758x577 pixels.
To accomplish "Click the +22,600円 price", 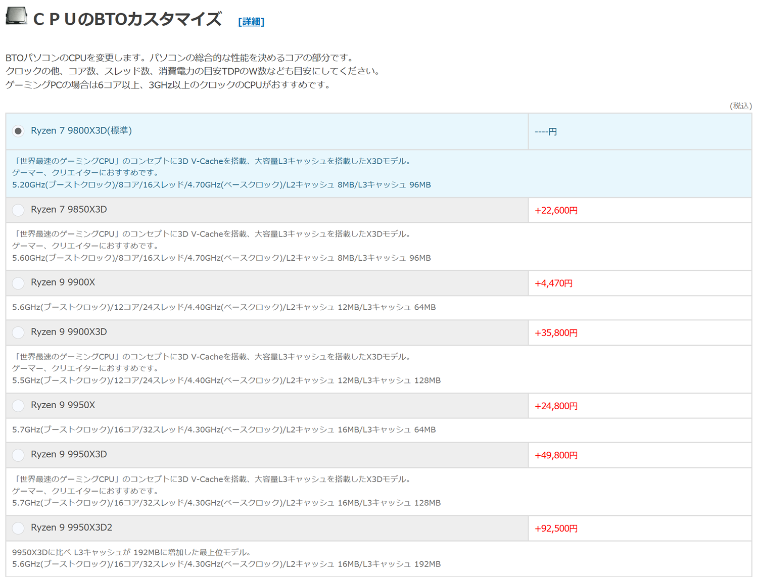I will click(x=556, y=210).
